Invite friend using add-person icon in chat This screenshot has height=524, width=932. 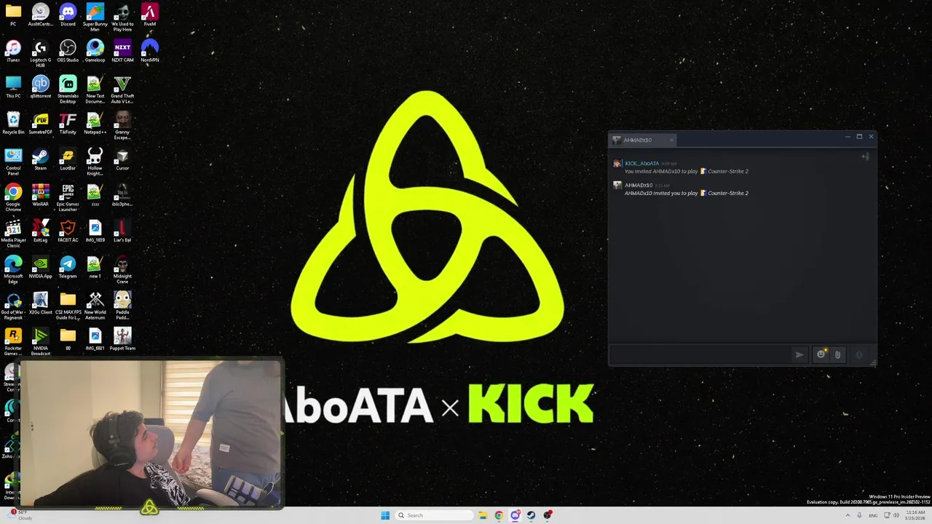[x=865, y=156]
